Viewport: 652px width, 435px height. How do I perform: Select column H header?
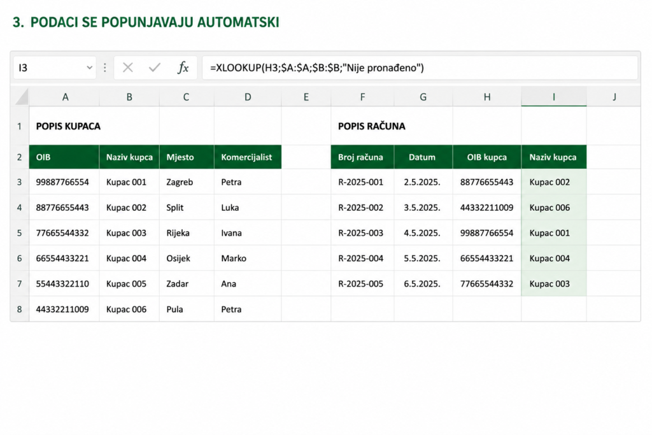tap(487, 97)
